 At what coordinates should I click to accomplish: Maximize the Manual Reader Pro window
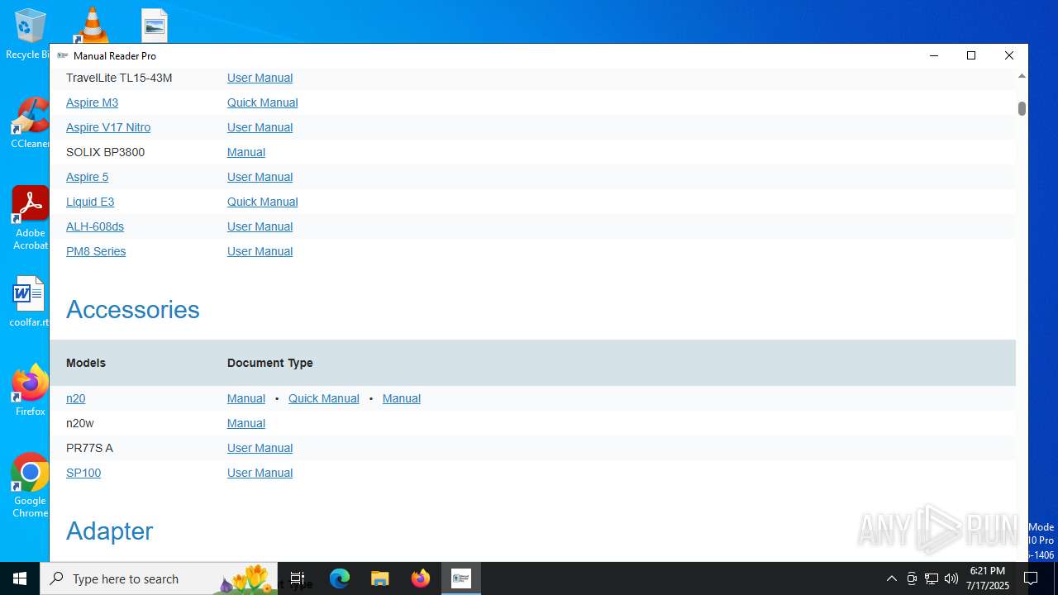coord(971,55)
